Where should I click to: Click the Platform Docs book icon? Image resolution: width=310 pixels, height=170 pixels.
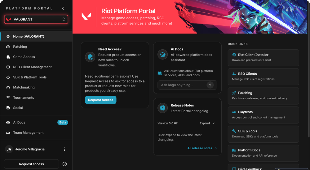pos(234,150)
